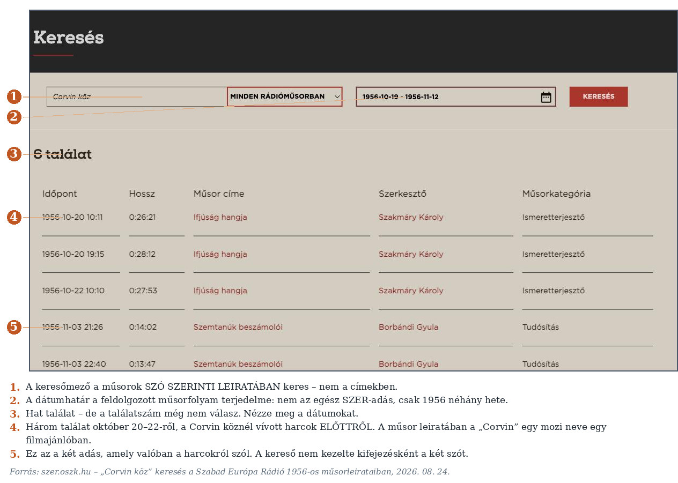Click the KERESÉS search button
The height and width of the screenshot is (483, 678).
pyautogui.click(x=599, y=96)
